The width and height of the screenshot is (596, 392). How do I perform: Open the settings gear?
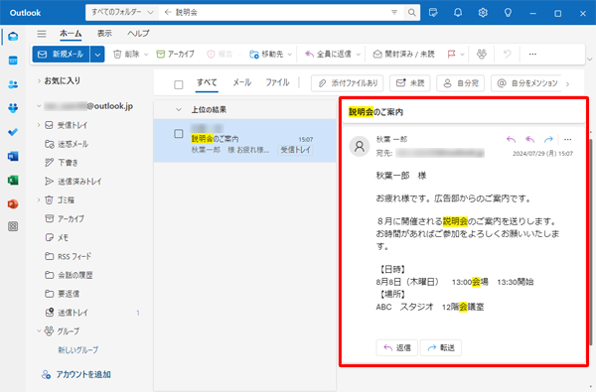tap(483, 13)
